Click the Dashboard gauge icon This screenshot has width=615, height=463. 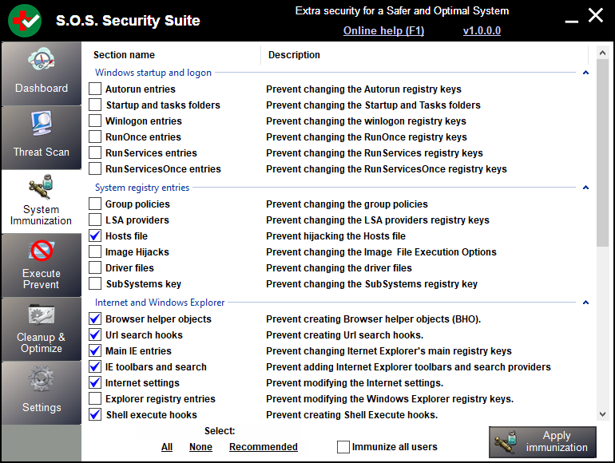click(42, 60)
